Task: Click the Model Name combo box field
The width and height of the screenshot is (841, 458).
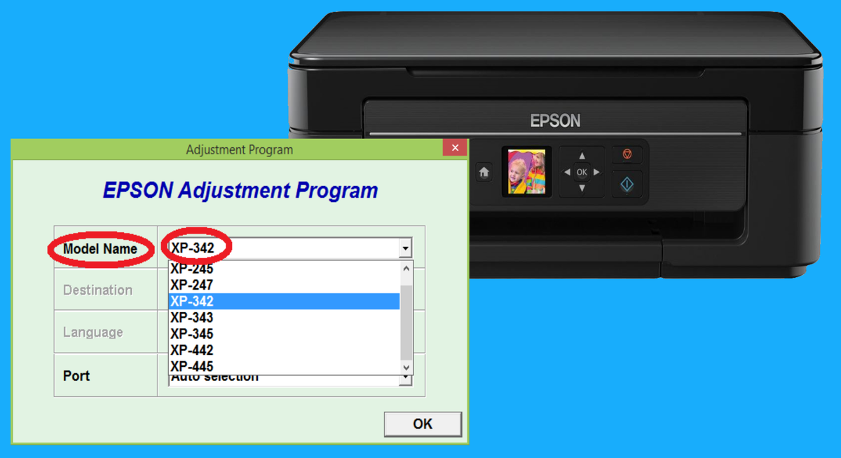Action: coord(290,248)
